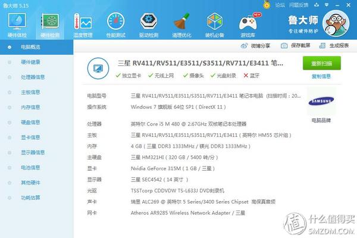Click the 鲁大师 cartoon avatar
The height and width of the screenshot is (238, 357).
point(336,24)
